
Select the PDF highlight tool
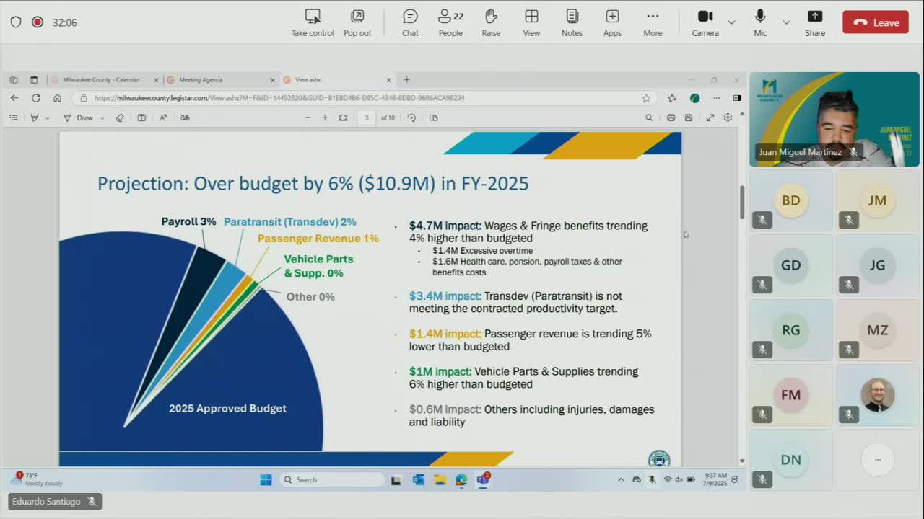35,117
